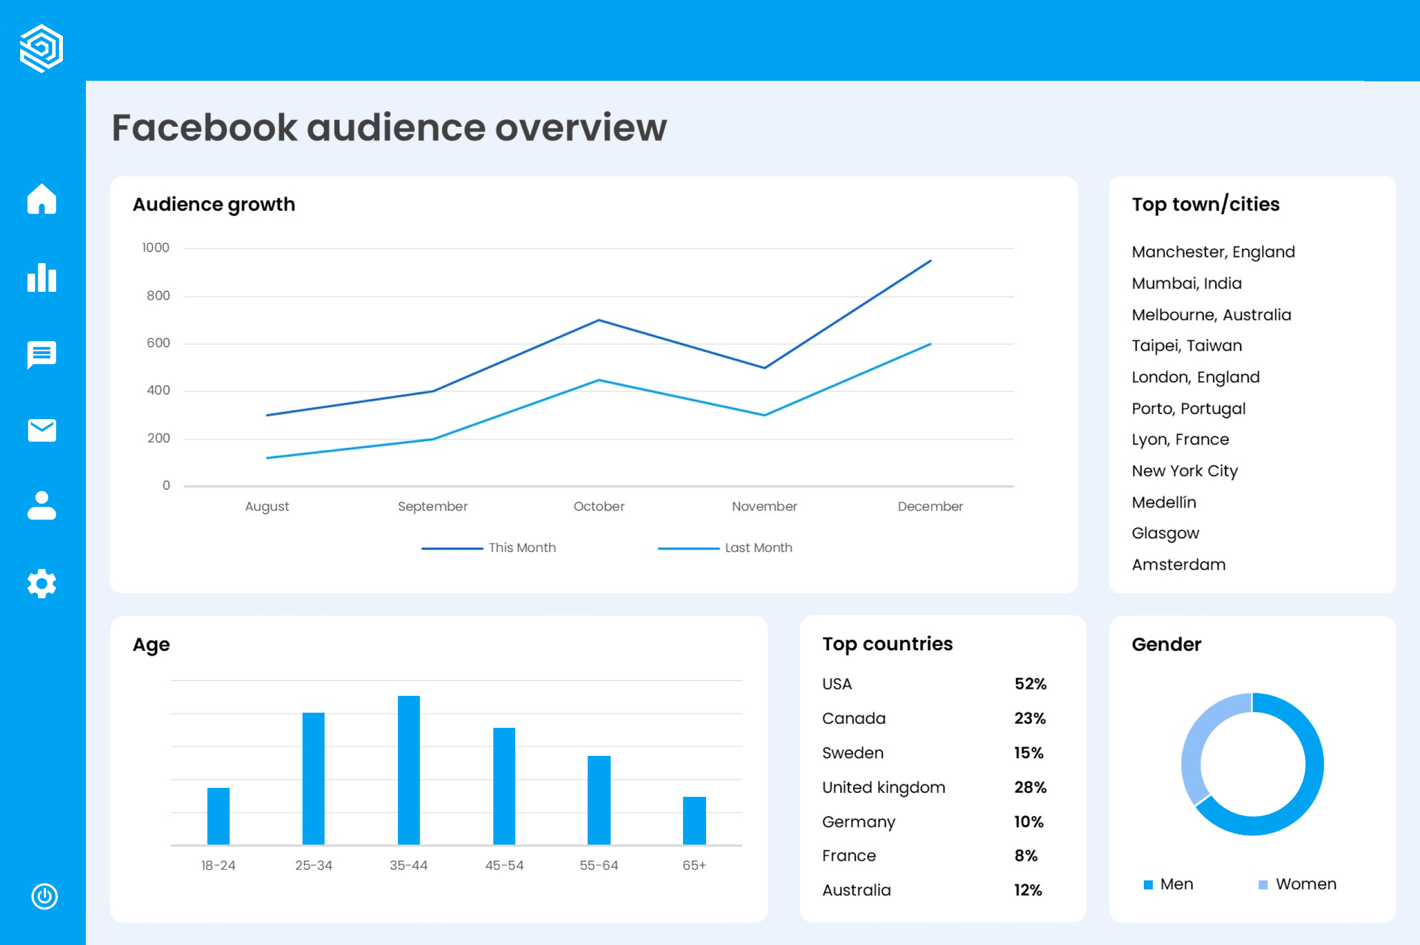Image resolution: width=1420 pixels, height=945 pixels.
Task: Click the 65+ age bar
Action: (x=694, y=821)
